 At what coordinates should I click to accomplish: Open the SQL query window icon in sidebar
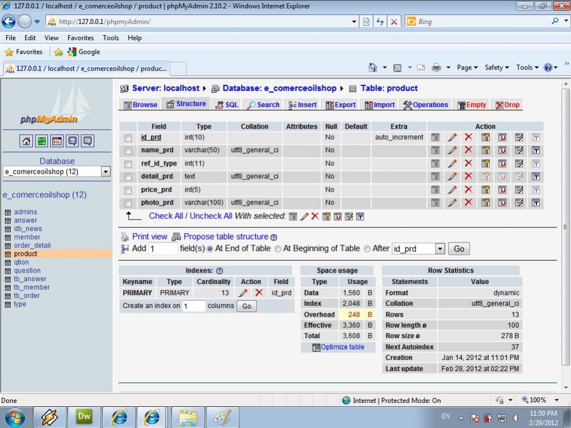point(57,141)
